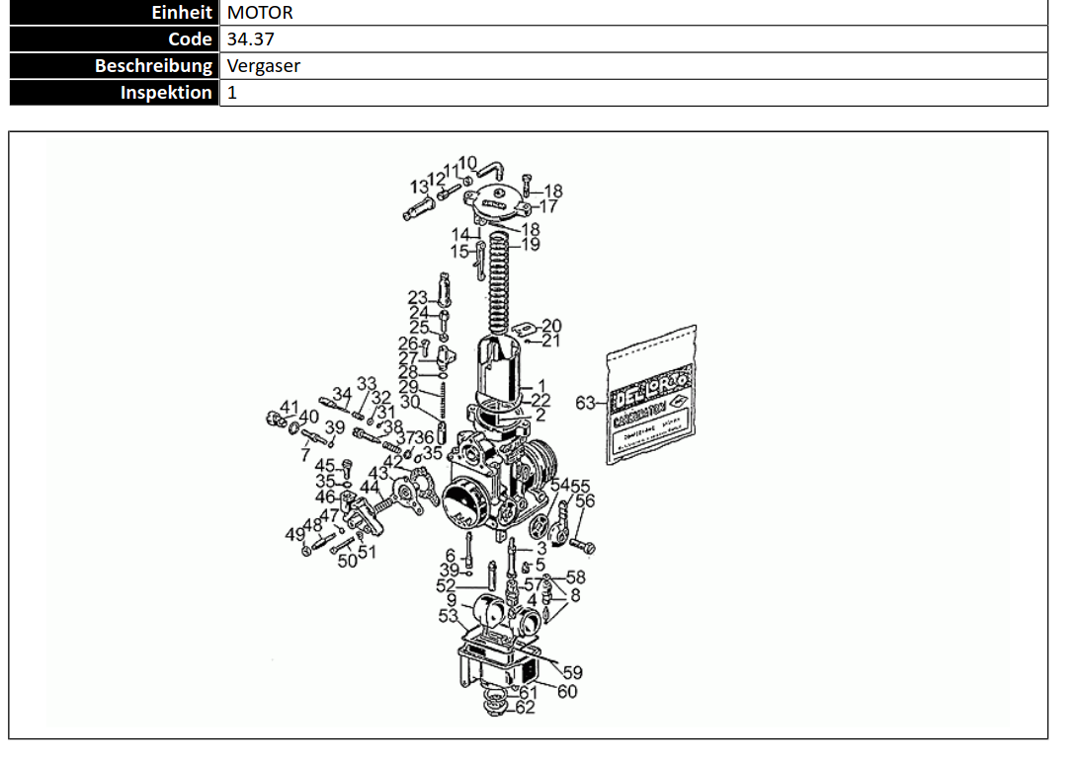The width and height of the screenshot is (1080, 765).
Task: Click part number 62 at the diagram bottom
Action: pyautogui.click(x=526, y=707)
